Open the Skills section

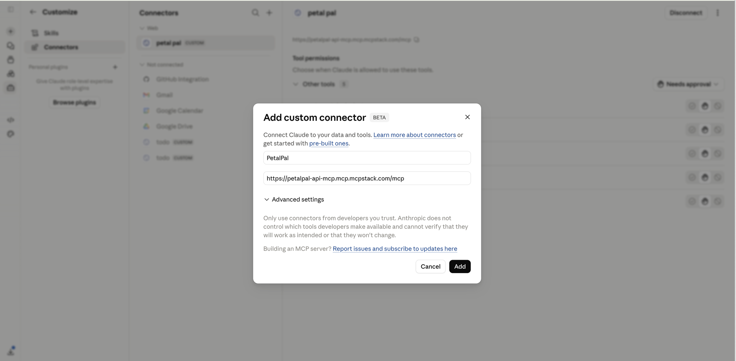pos(75,33)
